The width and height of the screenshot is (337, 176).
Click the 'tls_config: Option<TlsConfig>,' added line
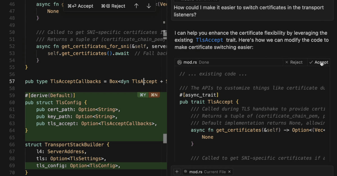[78, 166]
